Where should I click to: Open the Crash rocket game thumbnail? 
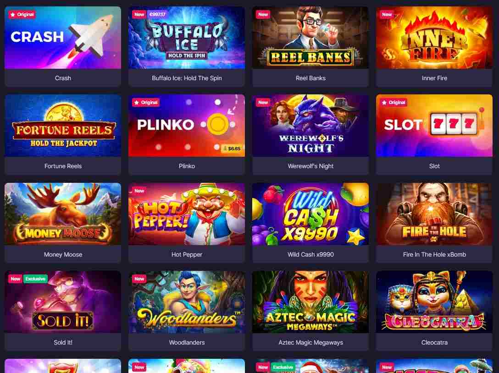coord(63,38)
